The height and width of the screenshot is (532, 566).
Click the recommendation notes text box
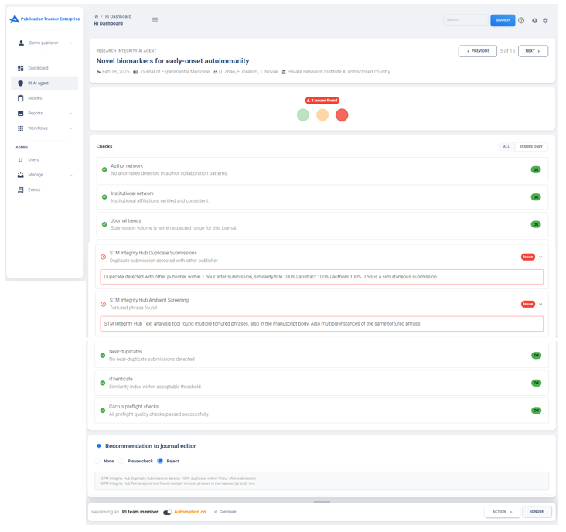point(321,481)
